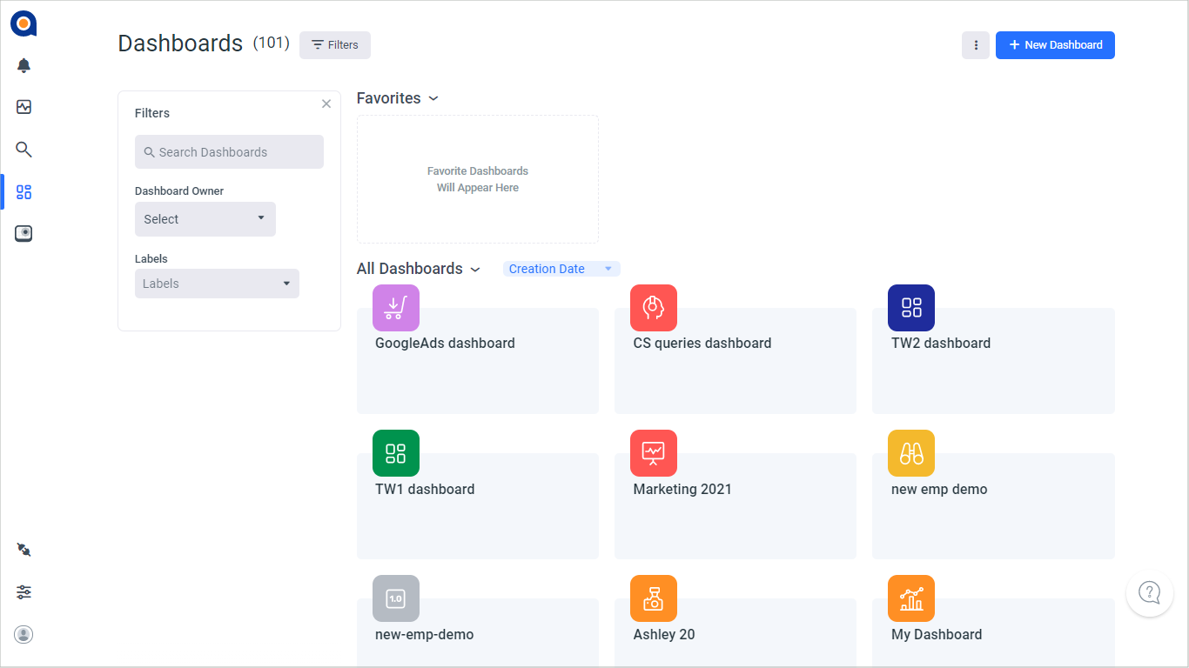The image size is (1189, 668).
Task: Open the data connections plug icon
Action: coord(24,550)
